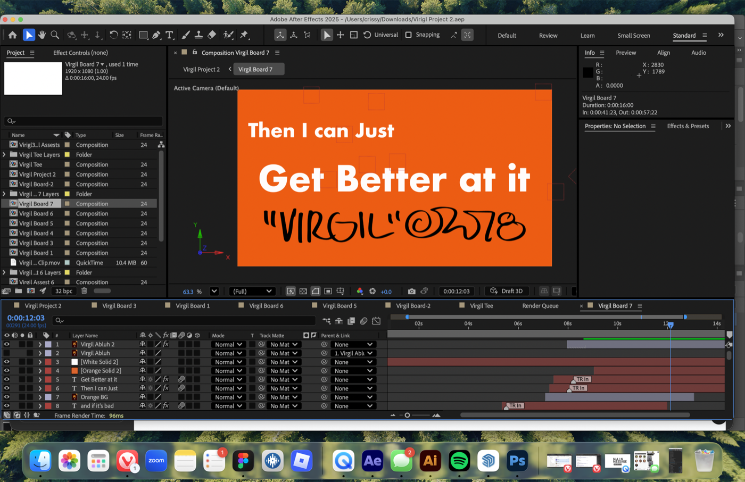Select the Eraser tool
Image resolution: width=745 pixels, height=482 pixels.
[212, 35]
